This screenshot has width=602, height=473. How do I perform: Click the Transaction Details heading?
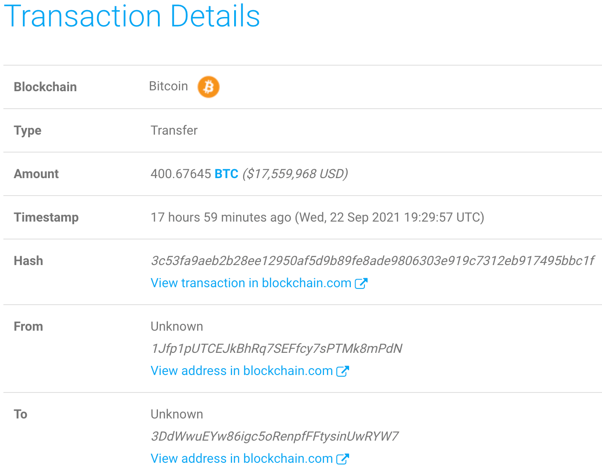pos(132,17)
